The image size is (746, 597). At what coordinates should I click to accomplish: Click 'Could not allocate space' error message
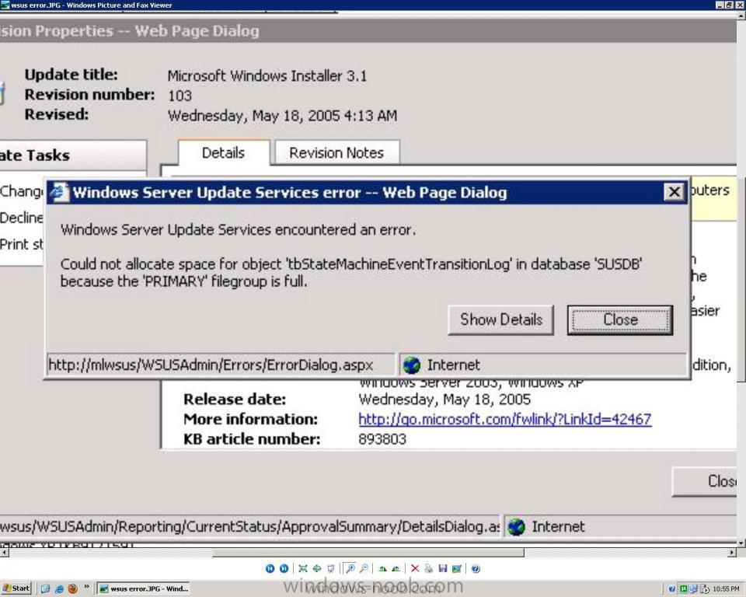(x=351, y=272)
